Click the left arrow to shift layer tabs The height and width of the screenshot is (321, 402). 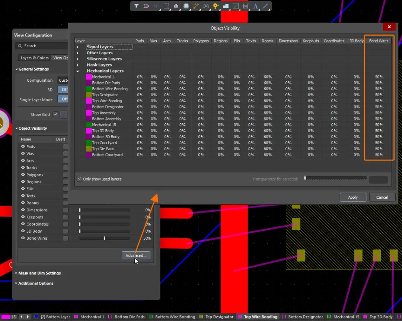[x=21, y=317]
